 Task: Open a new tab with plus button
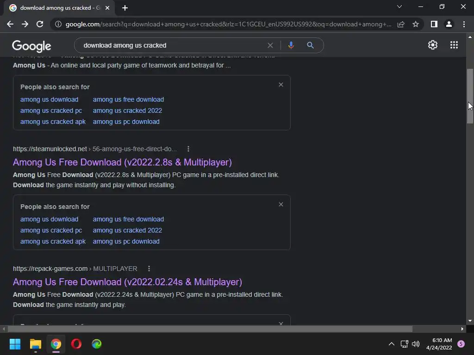pyautogui.click(x=125, y=8)
